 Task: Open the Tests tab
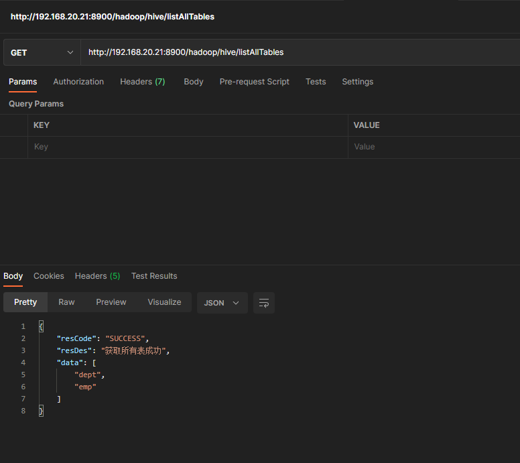(x=316, y=82)
